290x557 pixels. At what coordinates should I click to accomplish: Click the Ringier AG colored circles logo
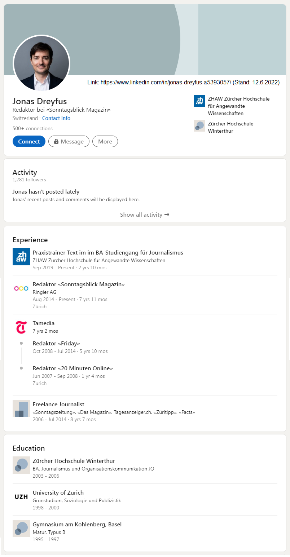click(x=21, y=288)
